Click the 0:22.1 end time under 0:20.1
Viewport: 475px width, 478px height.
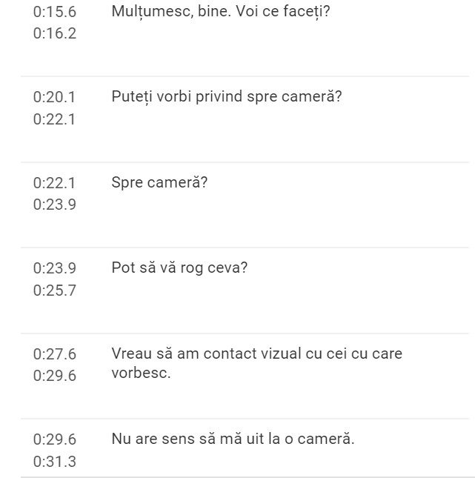(x=55, y=119)
